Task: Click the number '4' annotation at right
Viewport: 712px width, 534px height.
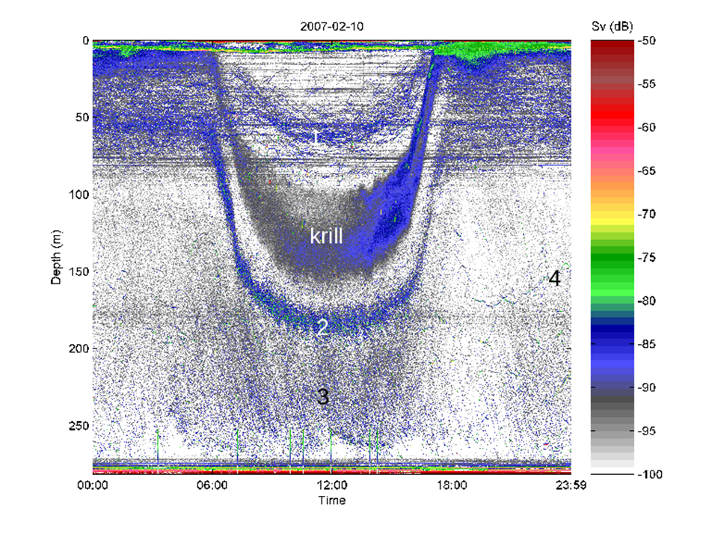Action: tap(554, 278)
